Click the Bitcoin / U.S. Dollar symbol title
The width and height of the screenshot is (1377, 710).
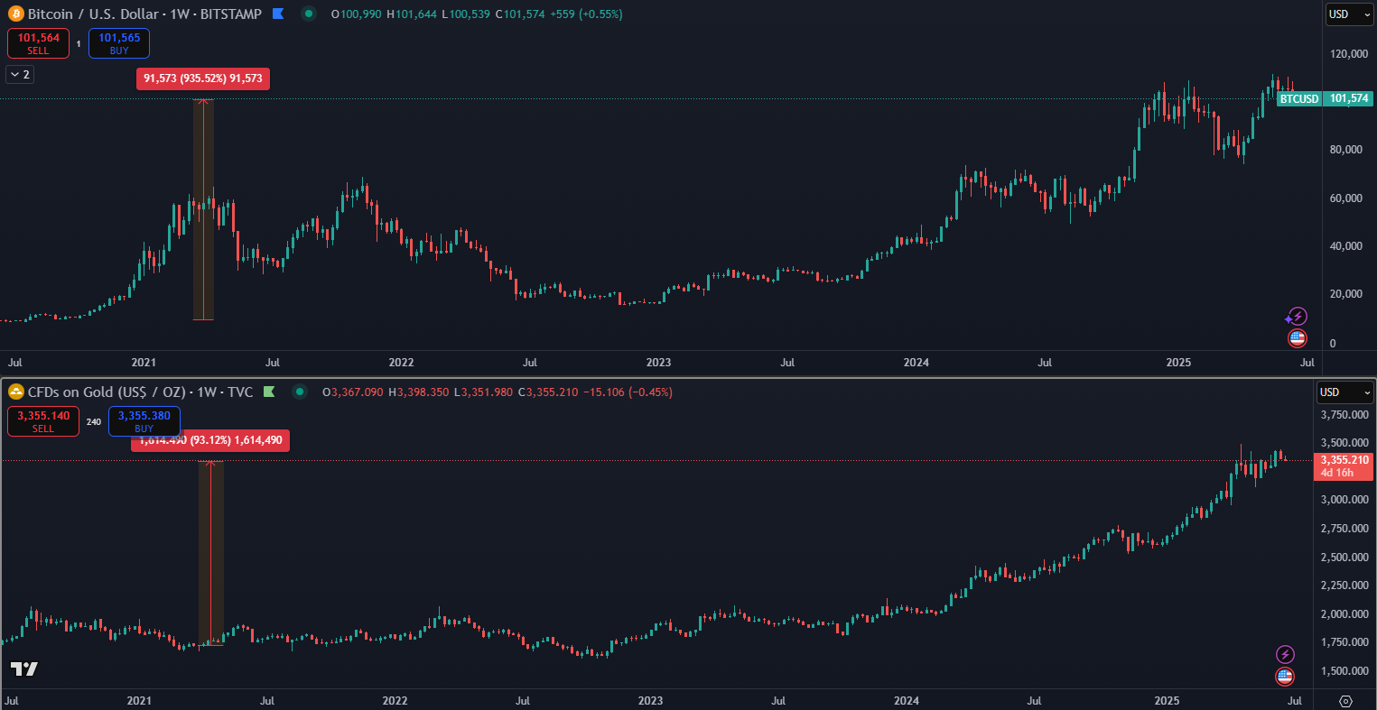click(144, 14)
